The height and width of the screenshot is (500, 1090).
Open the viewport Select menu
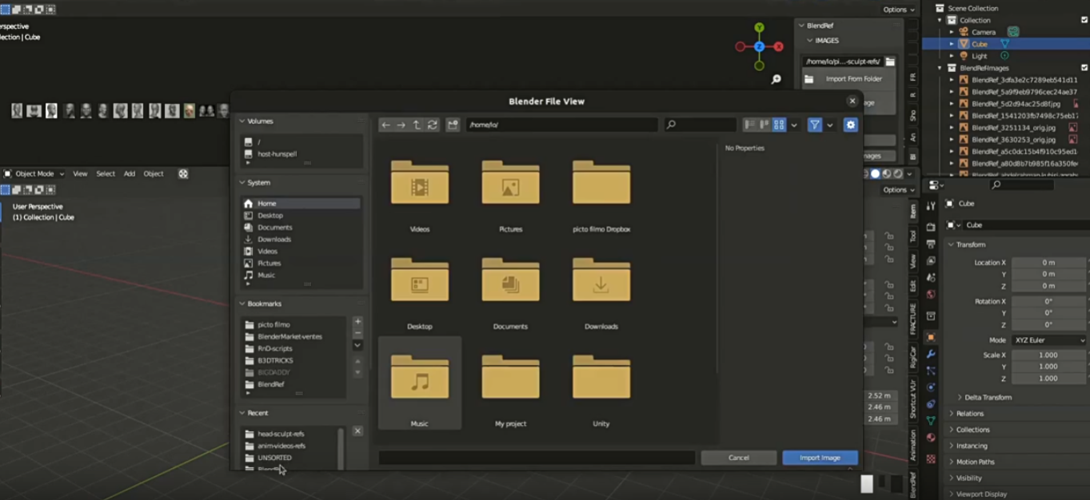click(106, 173)
